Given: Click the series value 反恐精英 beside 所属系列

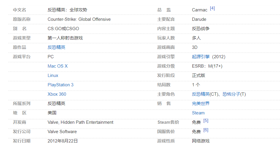Looking at the screenshot, I should click(x=56, y=104).
